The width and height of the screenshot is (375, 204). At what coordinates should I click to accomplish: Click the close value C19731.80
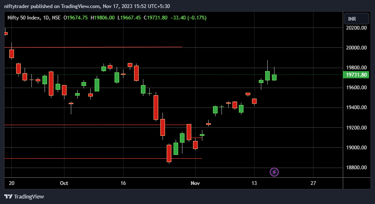[155, 18]
